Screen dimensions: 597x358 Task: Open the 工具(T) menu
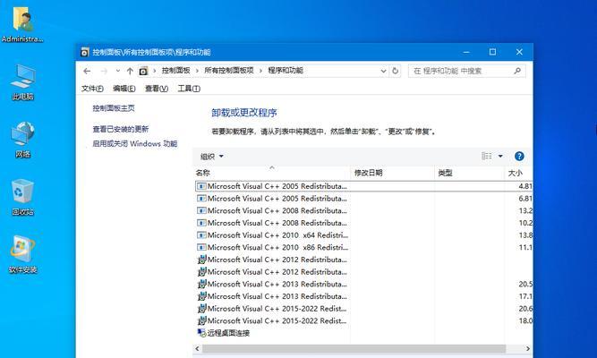pyautogui.click(x=189, y=89)
